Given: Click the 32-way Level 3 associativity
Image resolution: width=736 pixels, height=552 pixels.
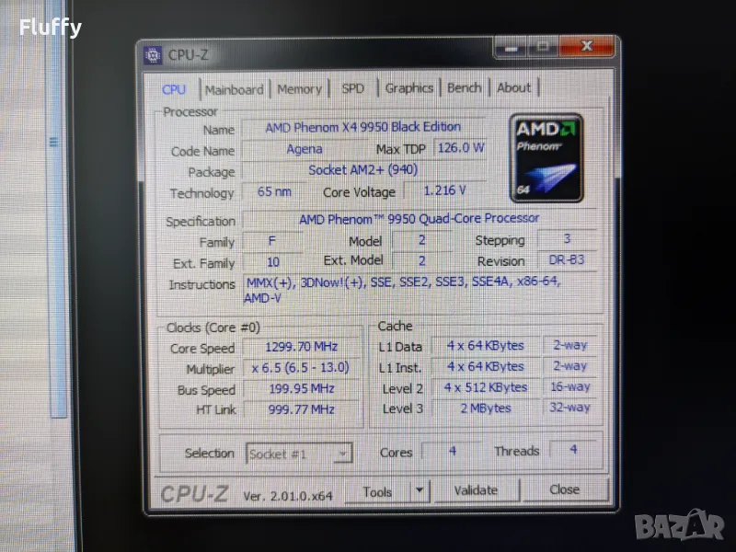Looking at the screenshot, I should tap(569, 408).
